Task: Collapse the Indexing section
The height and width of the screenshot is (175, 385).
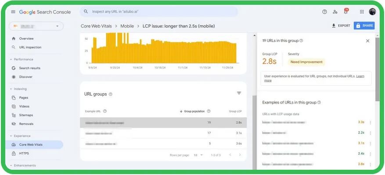Action: pos(11,89)
